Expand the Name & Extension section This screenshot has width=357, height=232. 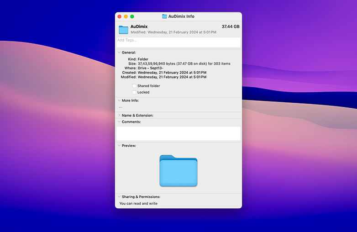pos(119,116)
